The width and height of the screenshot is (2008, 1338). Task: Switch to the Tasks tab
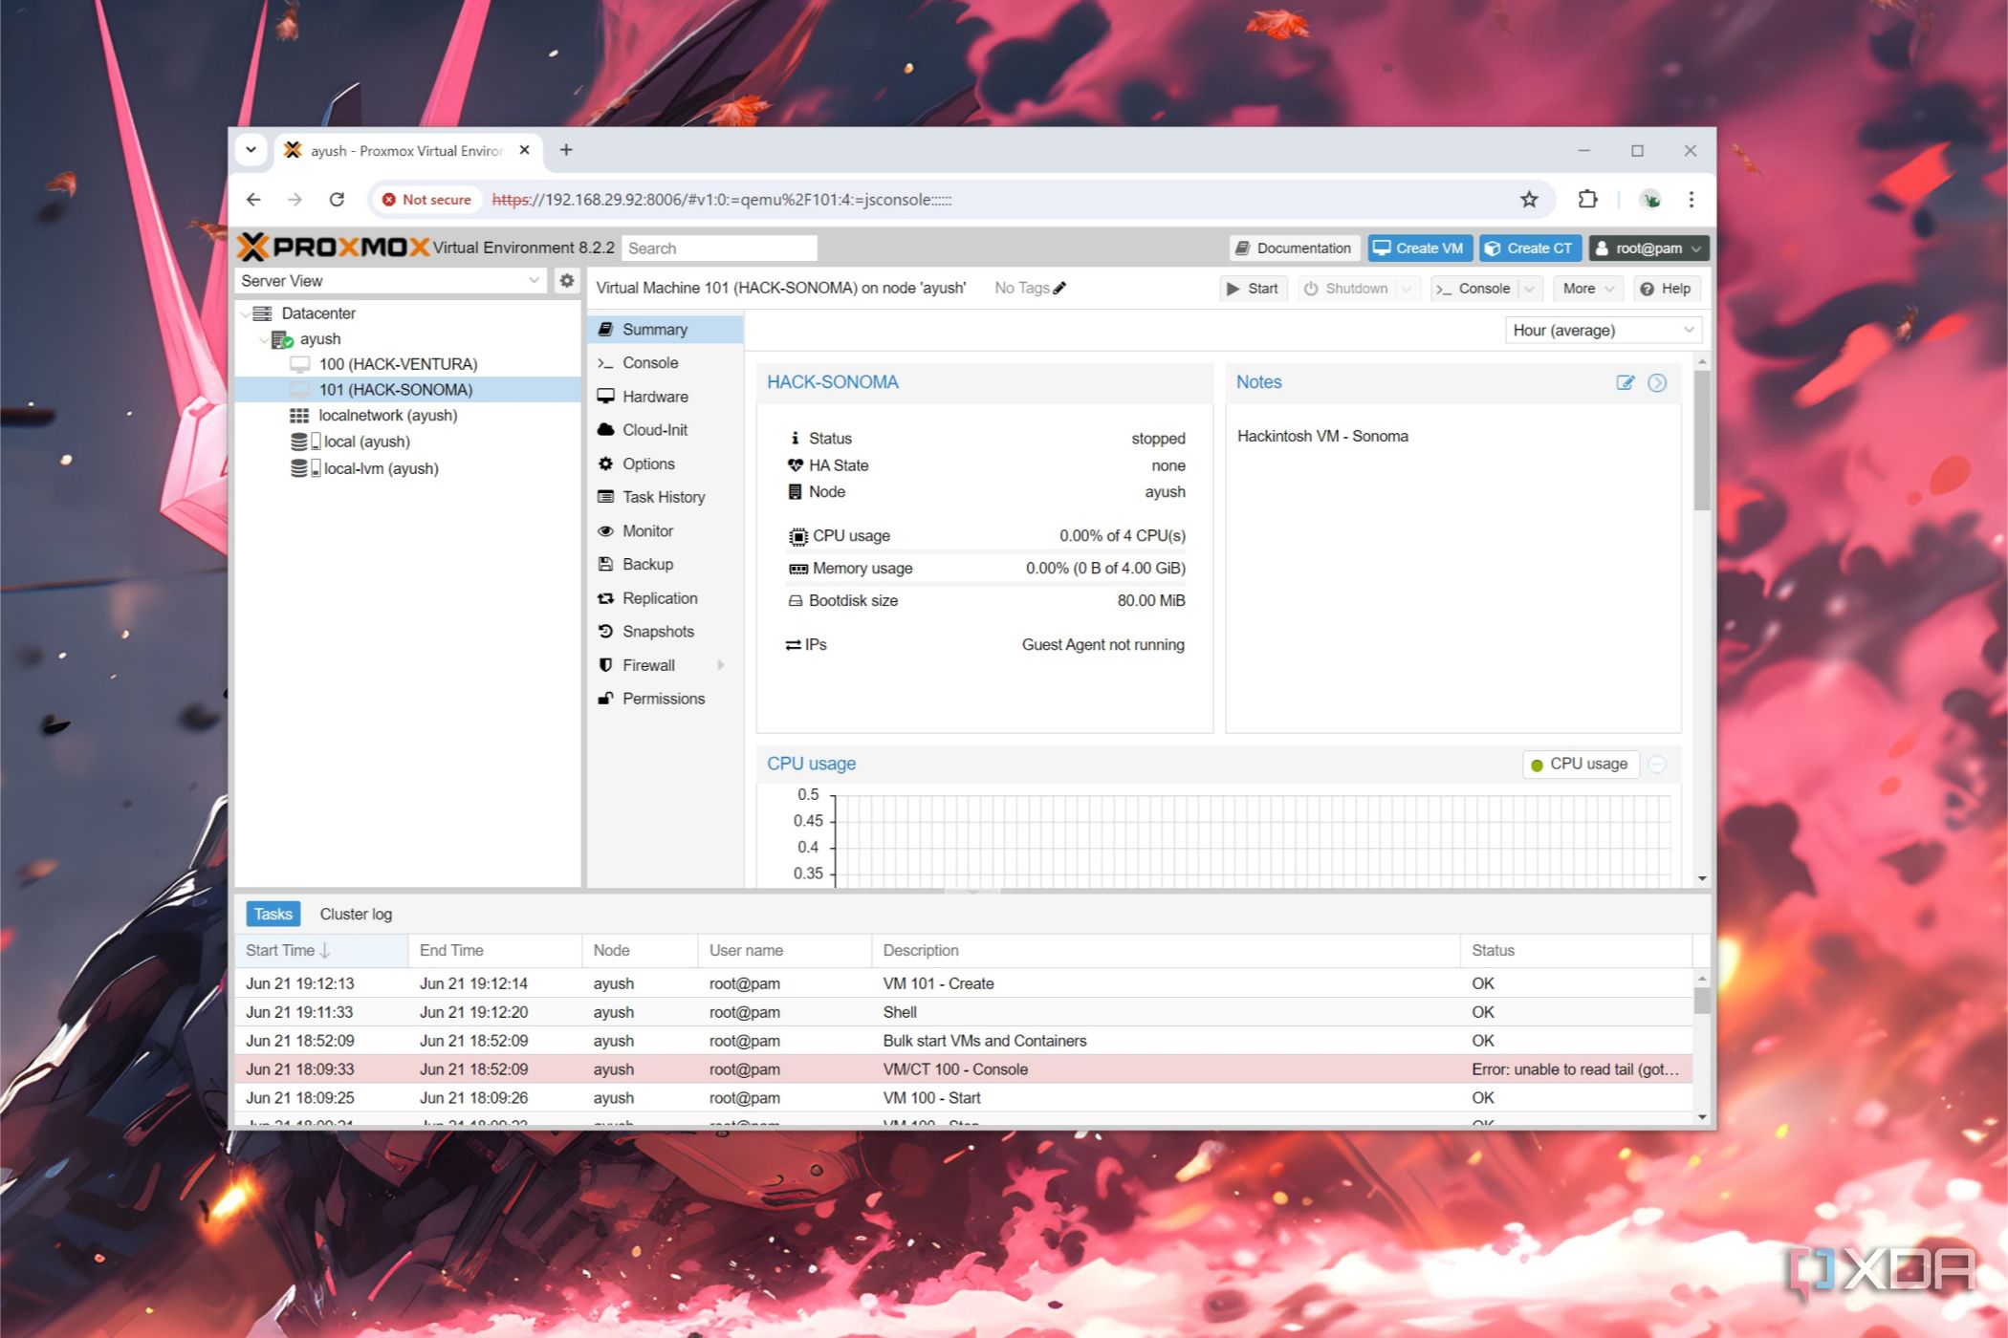coord(273,914)
